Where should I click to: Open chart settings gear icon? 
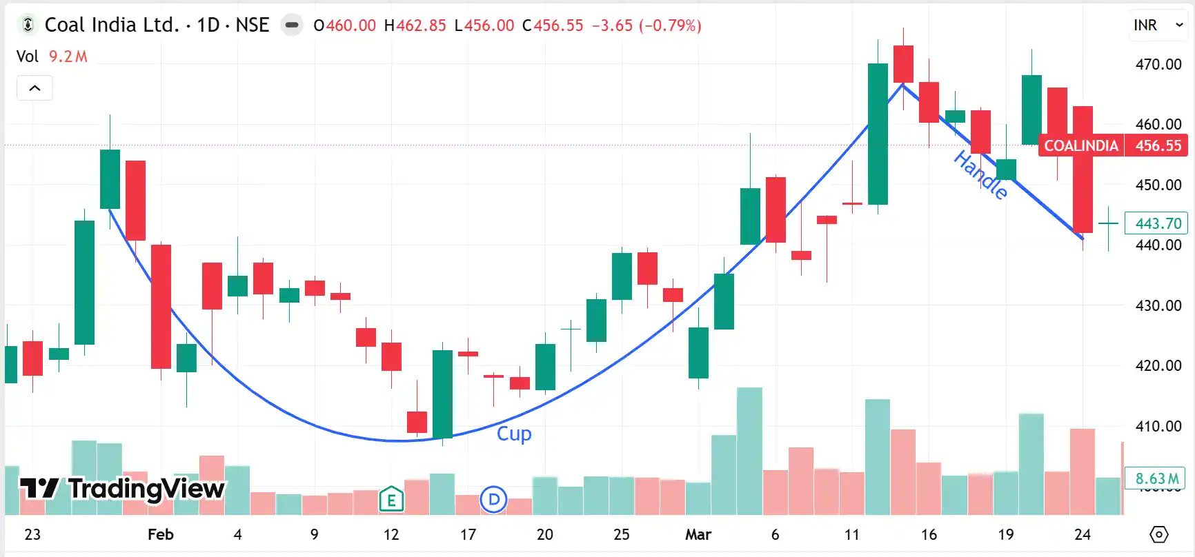coord(1159,534)
